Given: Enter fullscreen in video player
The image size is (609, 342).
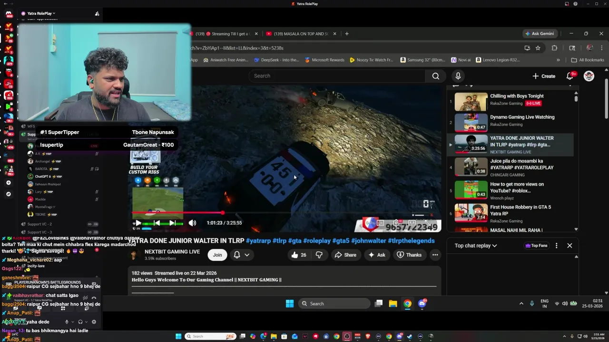Looking at the screenshot, I should pyautogui.click(x=427, y=222).
